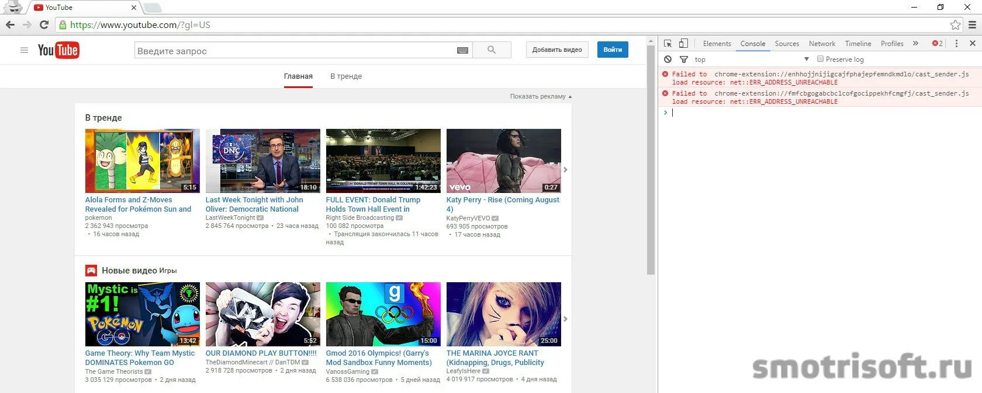Click the YouTube logo
Image resolution: width=982 pixels, height=393 pixels.
[x=58, y=50]
